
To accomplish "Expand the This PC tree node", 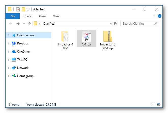I will (9, 60).
